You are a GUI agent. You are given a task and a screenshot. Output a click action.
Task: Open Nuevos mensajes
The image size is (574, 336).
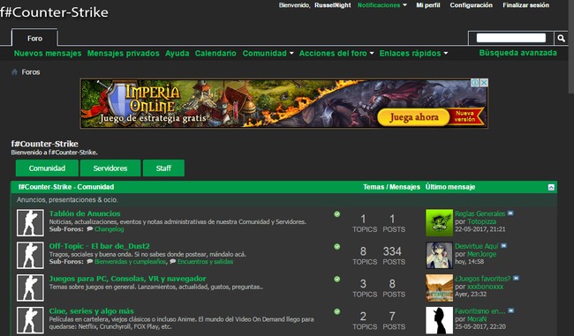(x=48, y=53)
